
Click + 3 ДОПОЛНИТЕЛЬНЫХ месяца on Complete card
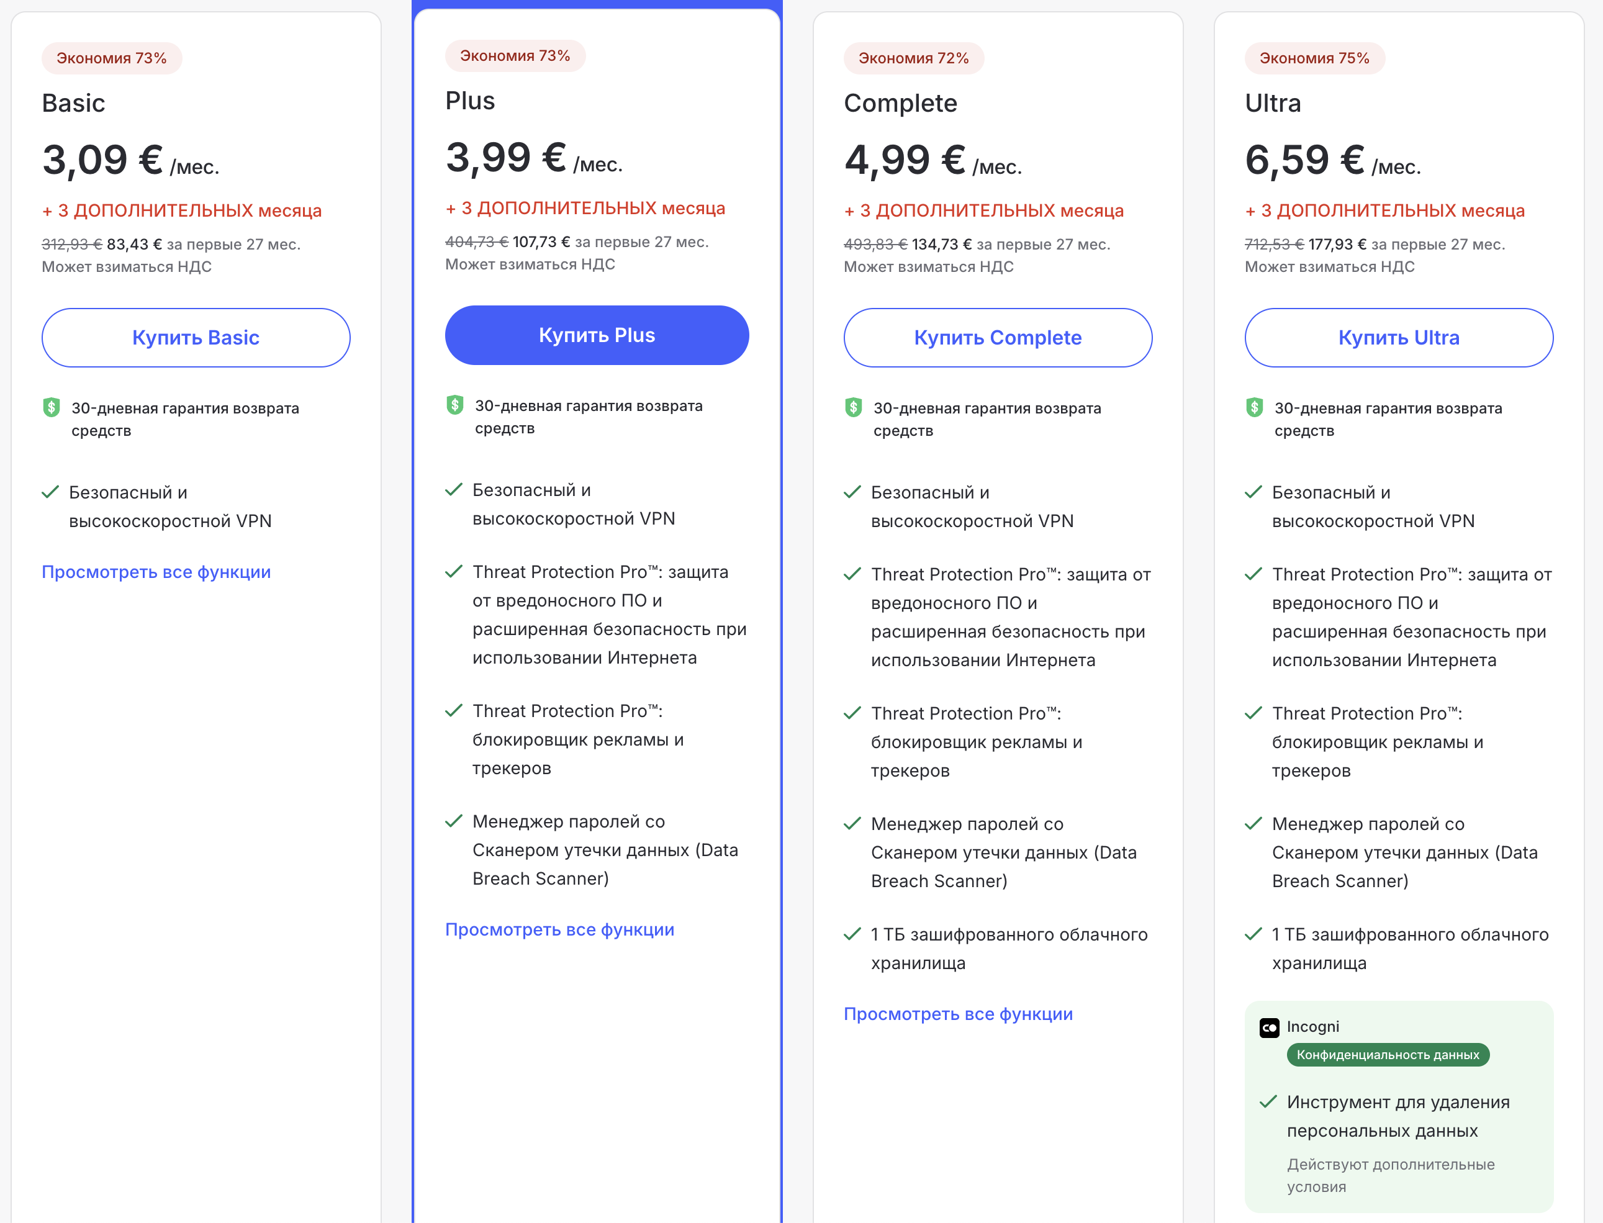(x=984, y=211)
